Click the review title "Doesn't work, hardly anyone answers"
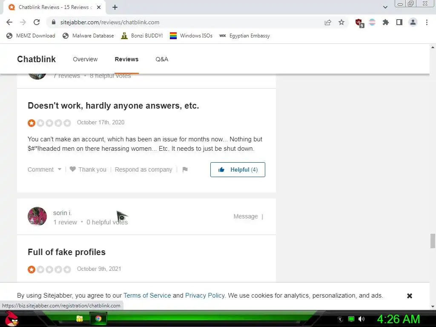This screenshot has height=327, width=436. 113,106
